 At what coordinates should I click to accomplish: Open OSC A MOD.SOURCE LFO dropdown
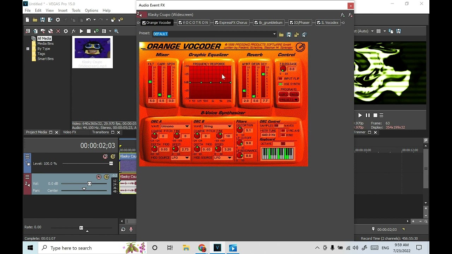[x=180, y=158]
